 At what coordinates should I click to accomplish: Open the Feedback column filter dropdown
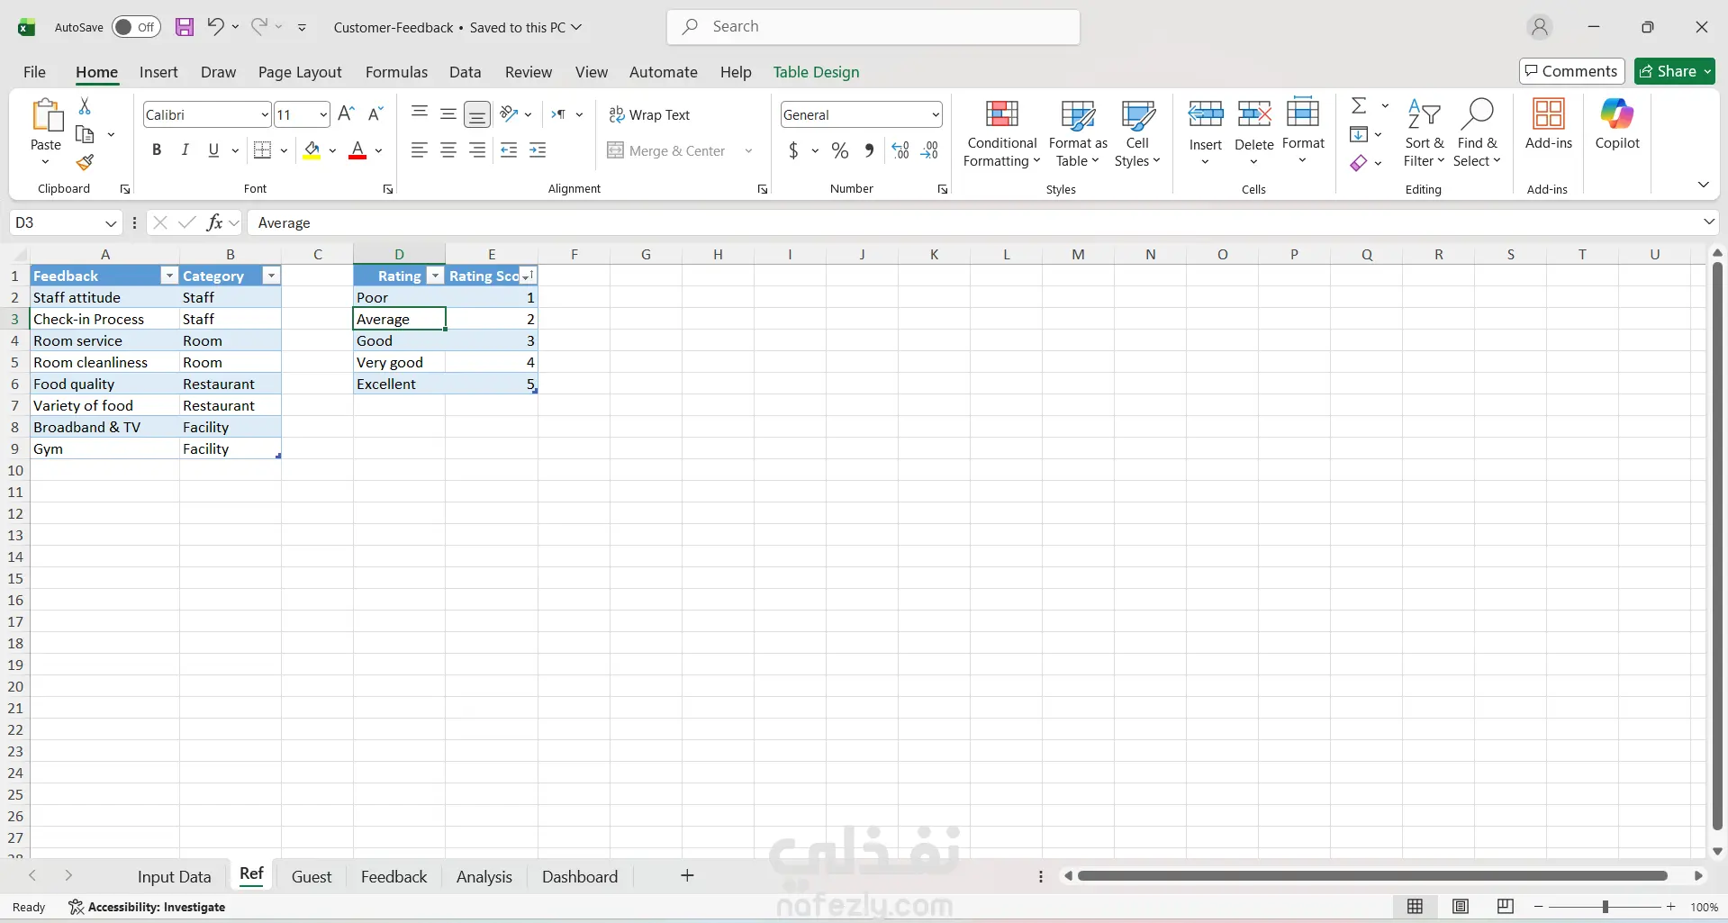[x=168, y=276]
